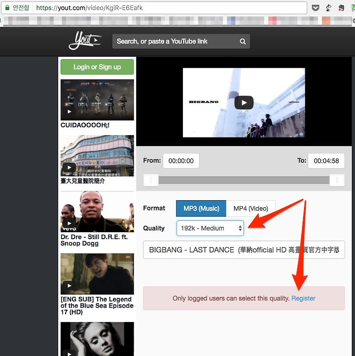Click the Register link
Viewport: 355px width, 356px height.
303,298
